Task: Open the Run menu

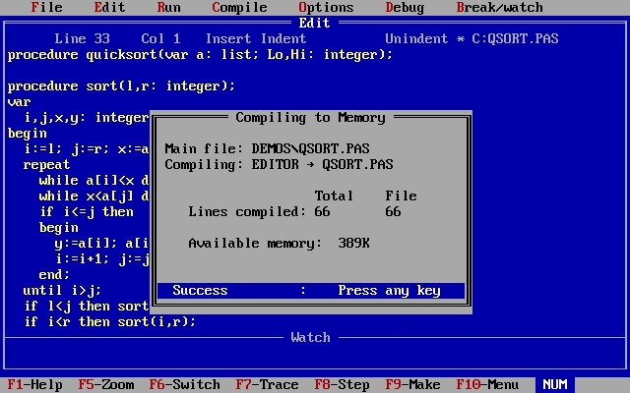Action: 168,8
